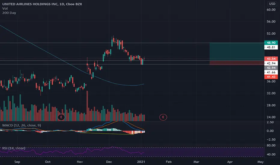The height and width of the screenshot is (165, 280).
Task: Click the tallest November volume bar
Action: point(87,106)
